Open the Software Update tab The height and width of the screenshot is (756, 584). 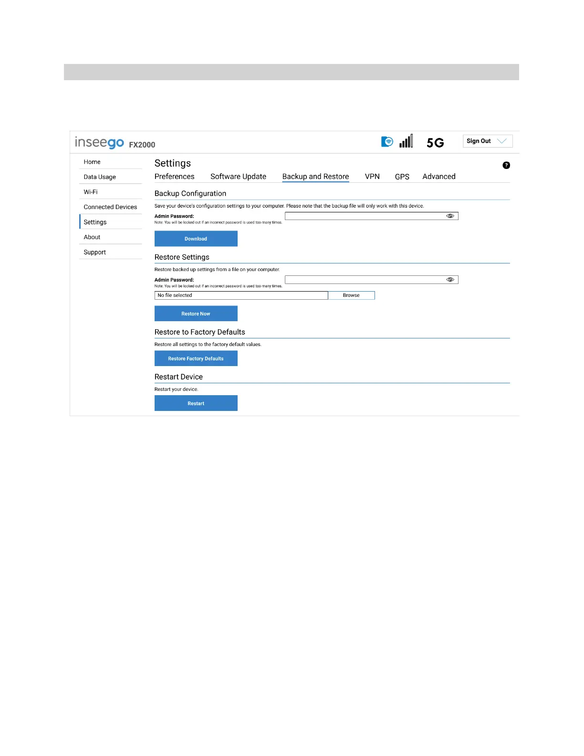click(239, 177)
